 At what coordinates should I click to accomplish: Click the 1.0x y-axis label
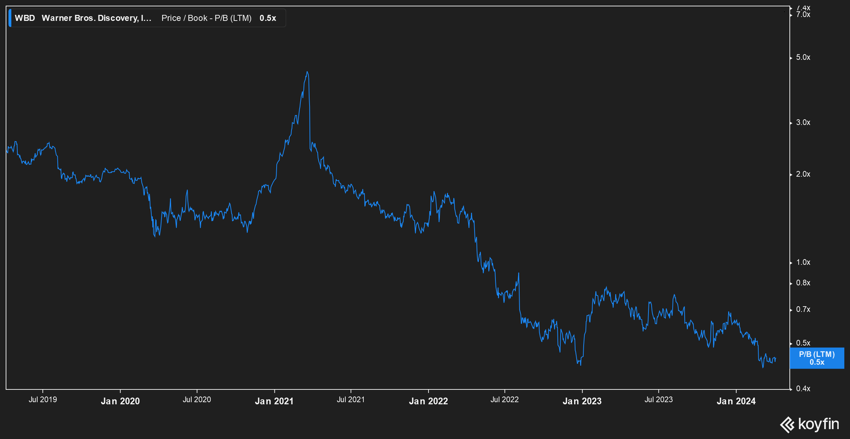803,262
